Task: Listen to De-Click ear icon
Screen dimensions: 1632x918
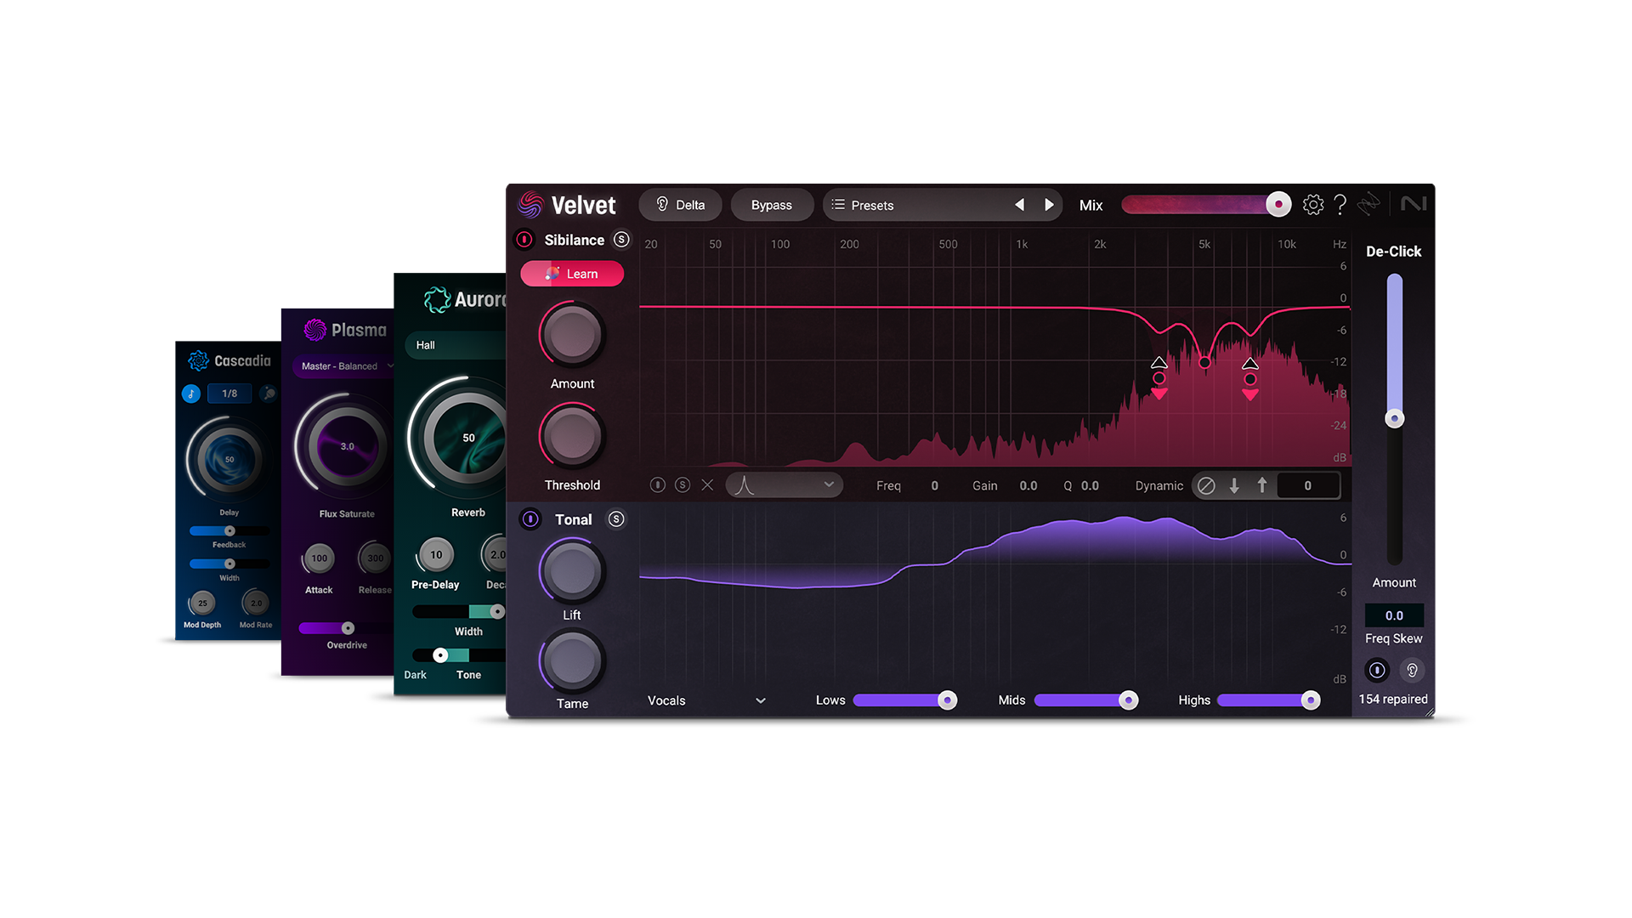Action: point(1412,670)
